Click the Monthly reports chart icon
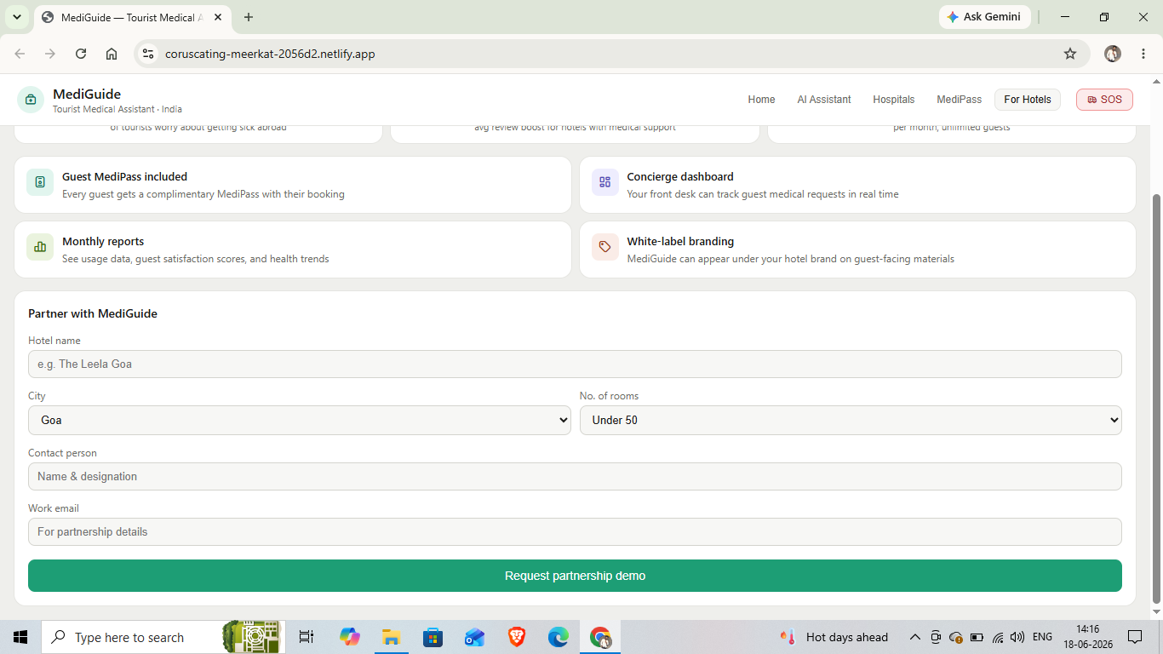Image resolution: width=1163 pixels, height=654 pixels. 40,247
